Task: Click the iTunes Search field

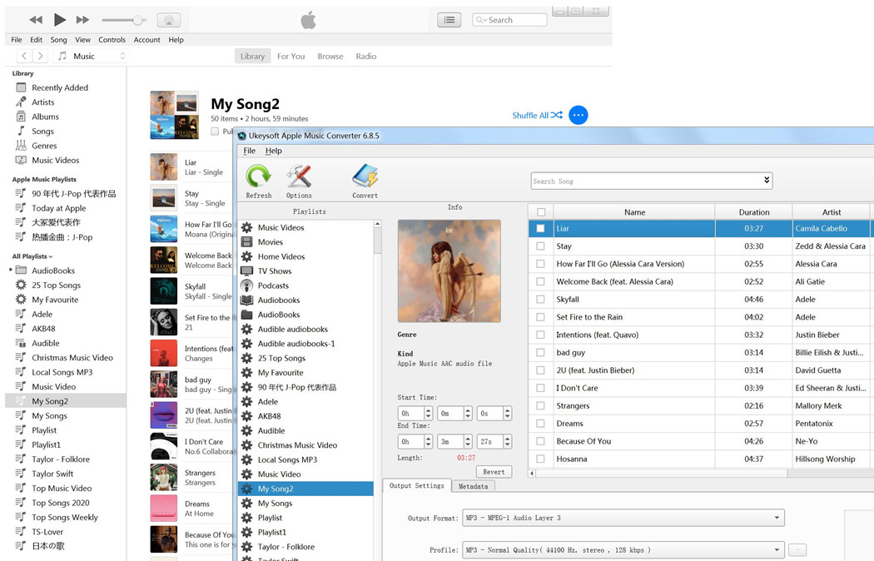Action: (x=509, y=20)
